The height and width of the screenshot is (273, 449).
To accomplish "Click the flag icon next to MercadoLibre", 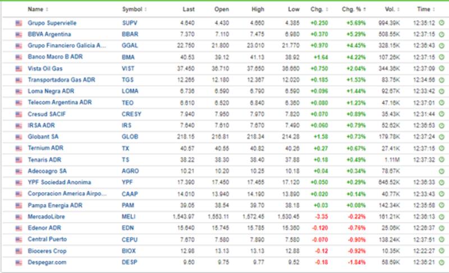I will (19, 216).
